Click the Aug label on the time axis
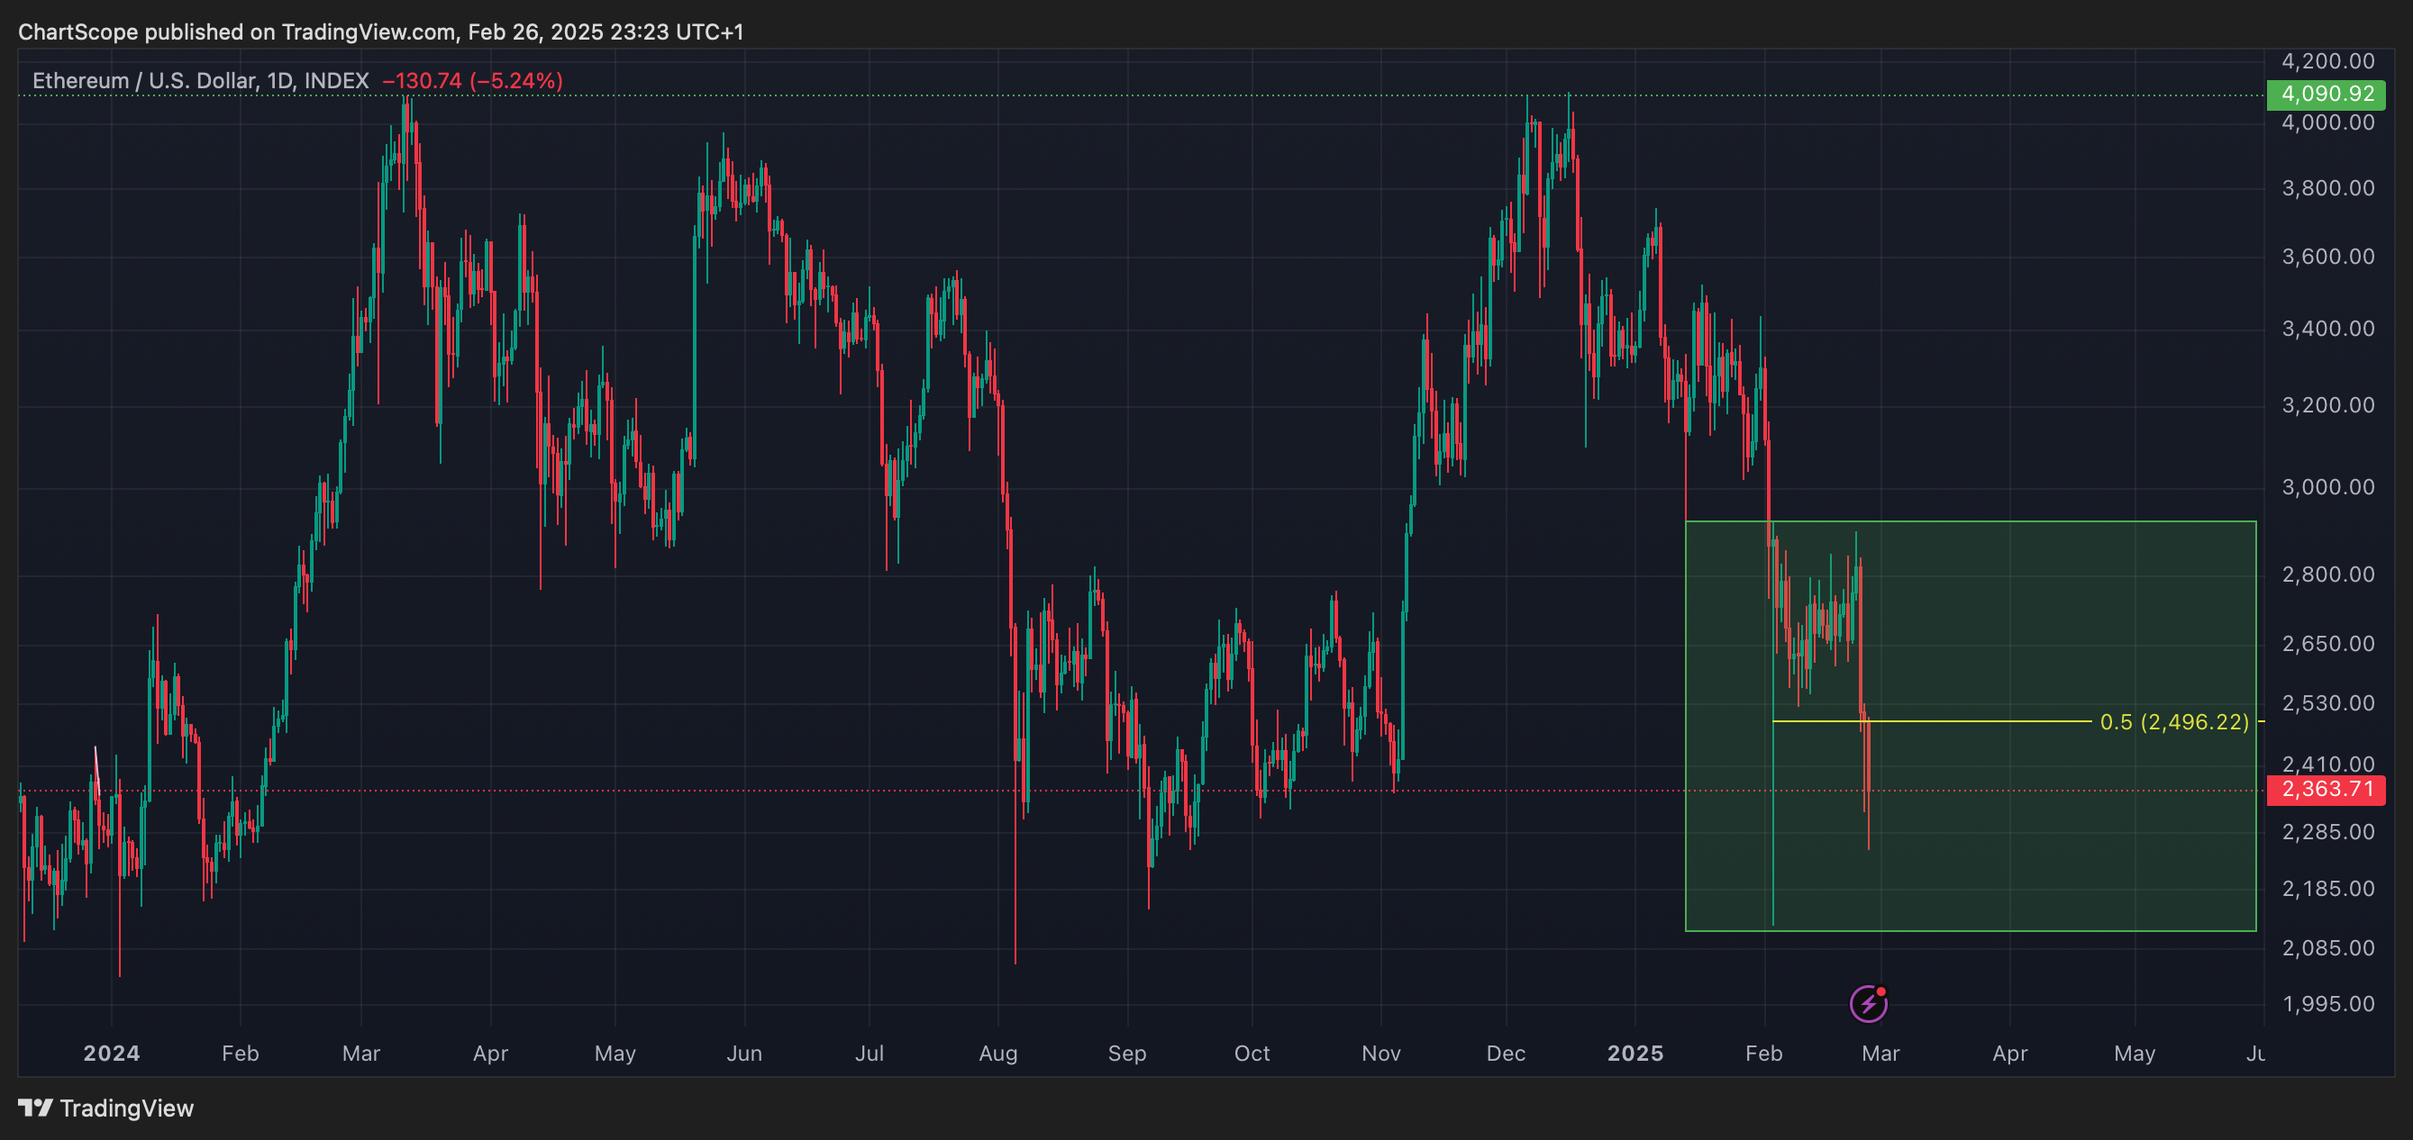This screenshot has width=2413, height=1140. tap(997, 1054)
